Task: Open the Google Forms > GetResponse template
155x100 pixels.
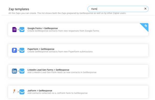Action: [78, 30]
